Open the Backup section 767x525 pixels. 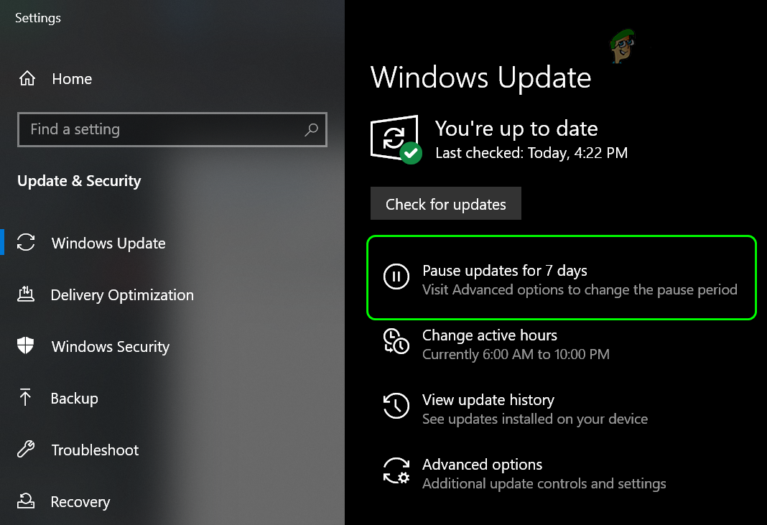click(x=75, y=399)
